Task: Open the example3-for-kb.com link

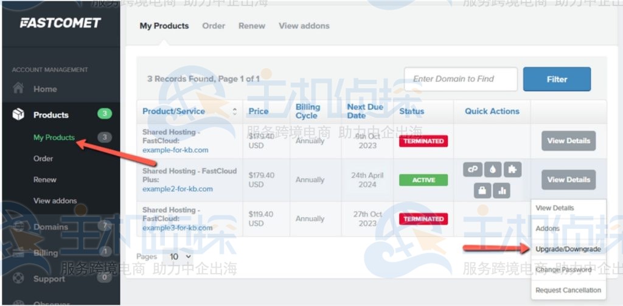Action: (178, 228)
